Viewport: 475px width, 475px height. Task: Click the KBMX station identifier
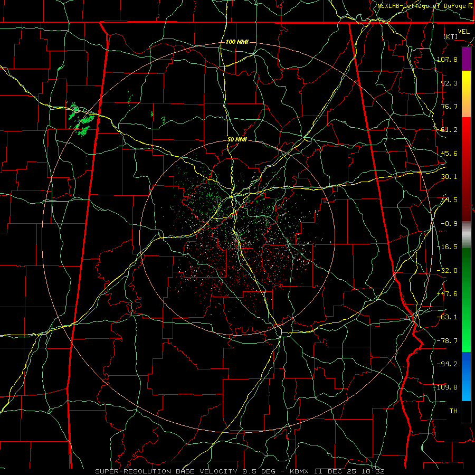[299, 471]
